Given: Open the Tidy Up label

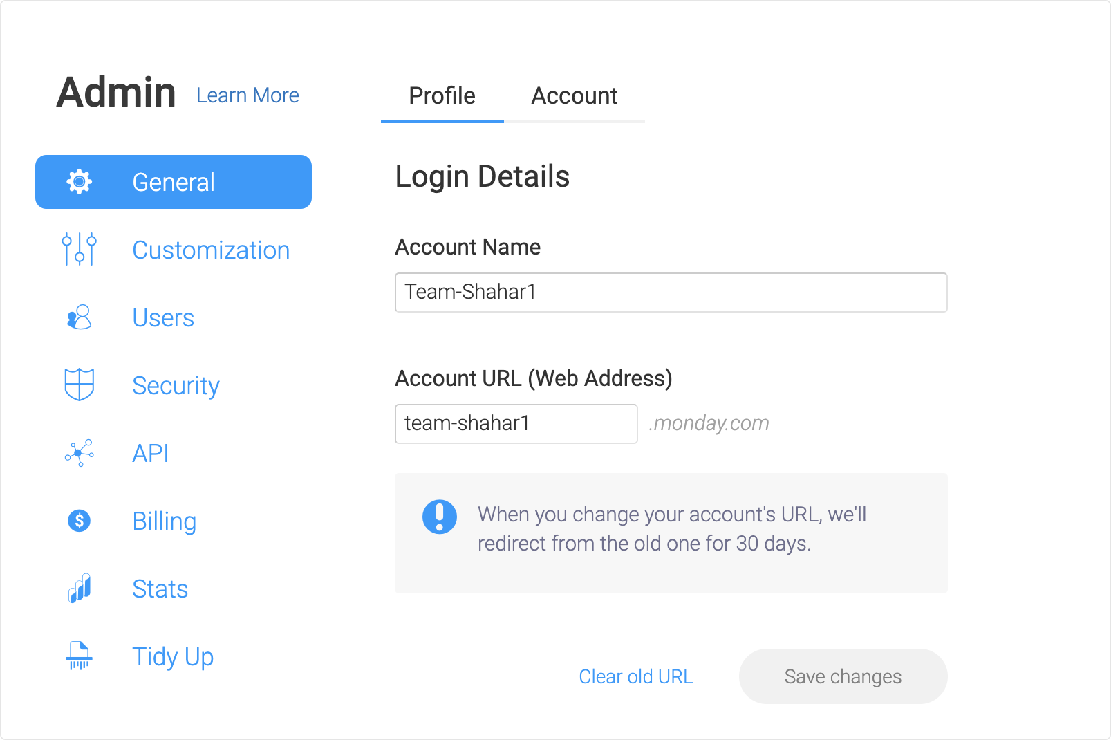Looking at the screenshot, I should tap(173, 657).
